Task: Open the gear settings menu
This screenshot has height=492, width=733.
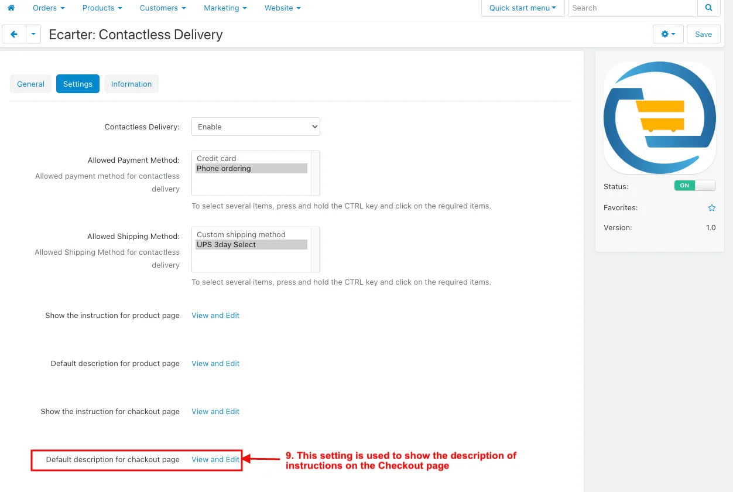Action: pyautogui.click(x=668, y=34)
